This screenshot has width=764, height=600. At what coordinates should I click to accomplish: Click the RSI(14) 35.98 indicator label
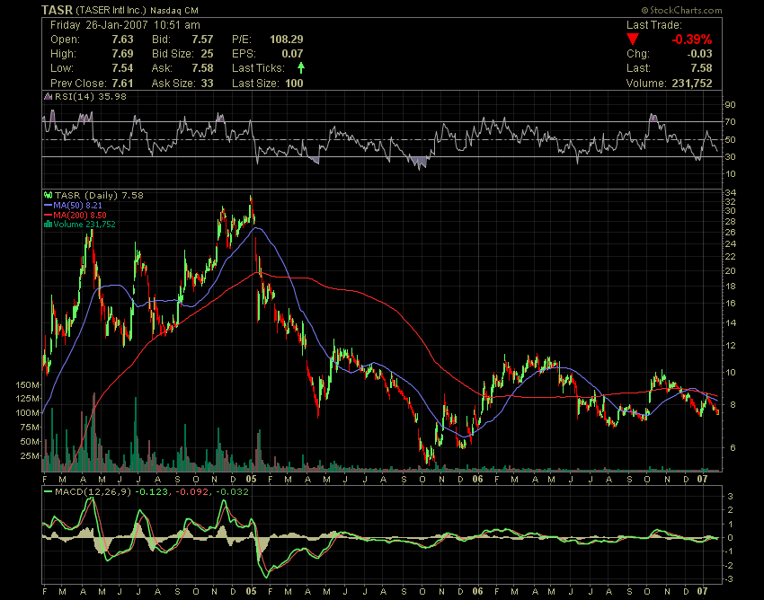(90, 96)
